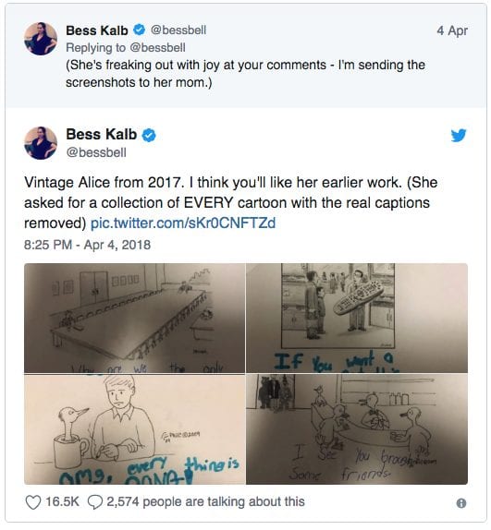Like the tweet with the heart icon
The image size is (491, 530).
(x=33, y=502)
